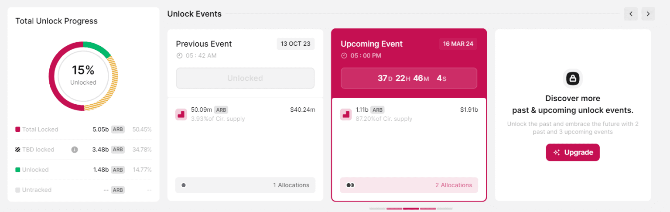Screen dimensions: 670x212
Task: Click the clock icon beside 05:42 AM
Action: (179, 56)
